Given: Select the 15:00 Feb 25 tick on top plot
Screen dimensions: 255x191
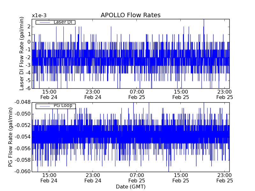Looking at the screenshot, I should [181, 94].
